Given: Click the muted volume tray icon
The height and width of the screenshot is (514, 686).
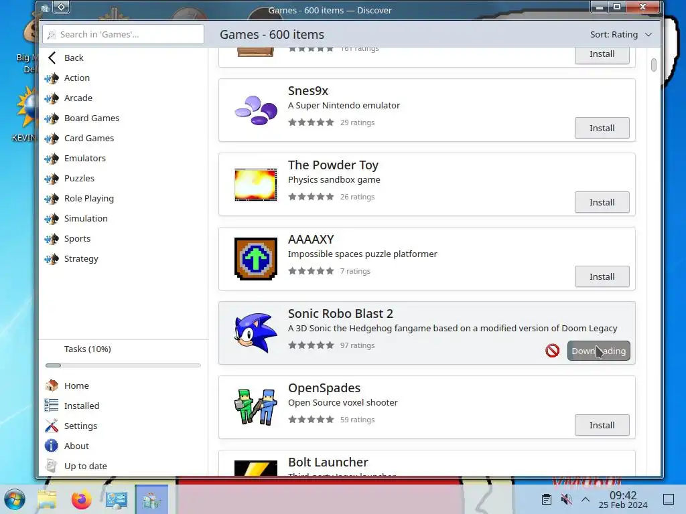Looking at the screenshot, I should pyautogui.click(x=566, y=499).
